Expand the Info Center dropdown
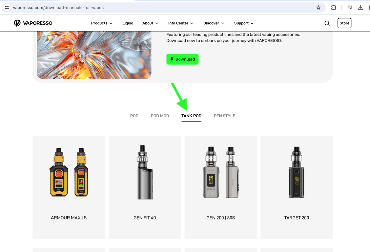Image resolution: width=370 pixels, height=252 pixels. pyautogui.click(x=180, y=23)
